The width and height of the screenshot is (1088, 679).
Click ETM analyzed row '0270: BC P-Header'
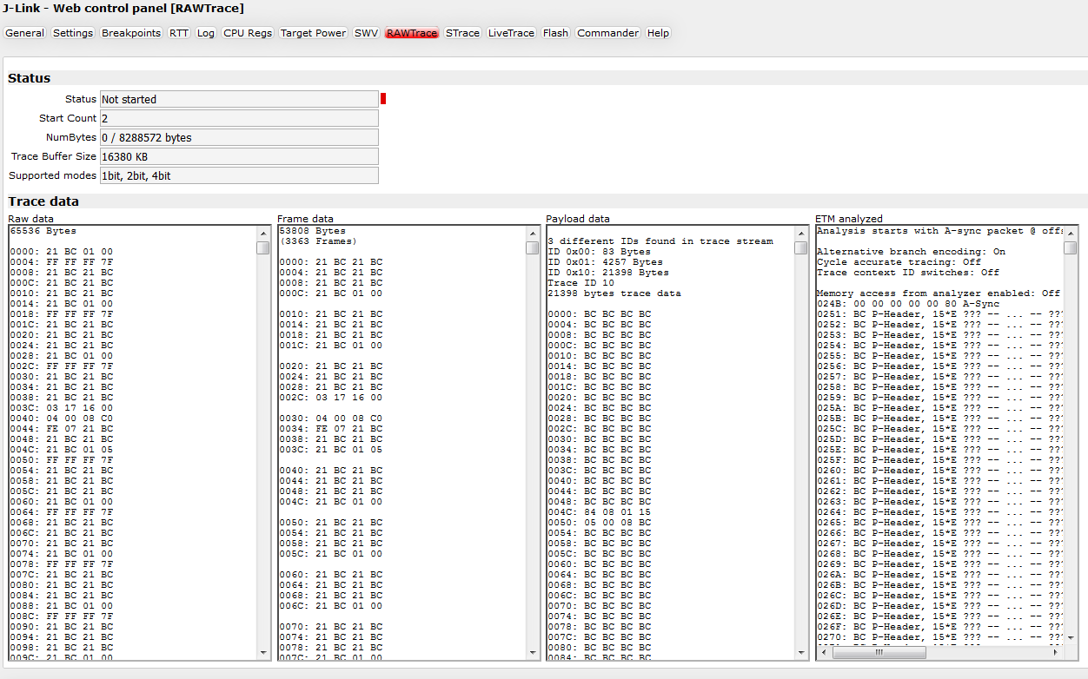939,637
